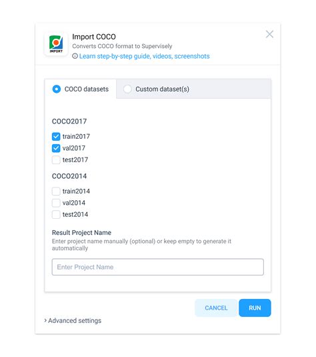Screen dimensions: 316x357
Task: Uncheck the val2017 checkbox
Action: pyautogui.click(x=56, y=148)
